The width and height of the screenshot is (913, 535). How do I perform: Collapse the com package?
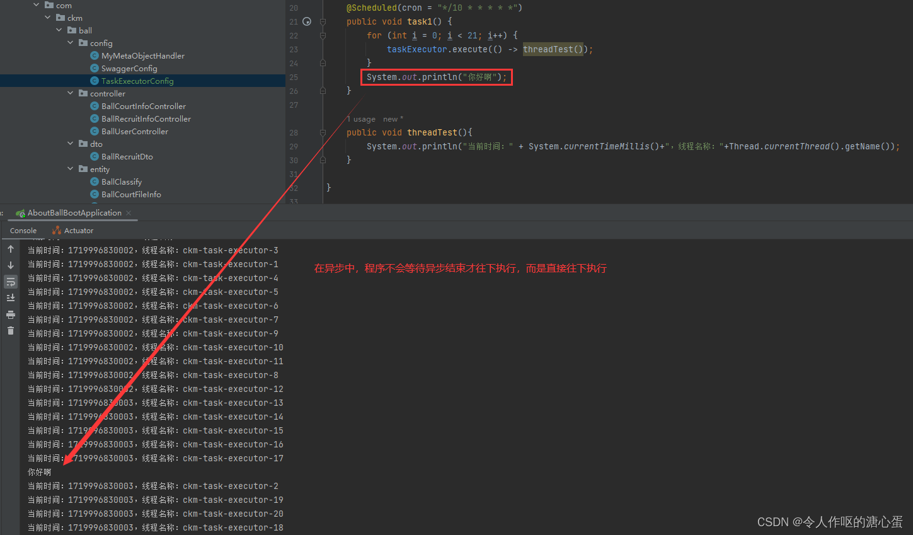coord(37,5)
